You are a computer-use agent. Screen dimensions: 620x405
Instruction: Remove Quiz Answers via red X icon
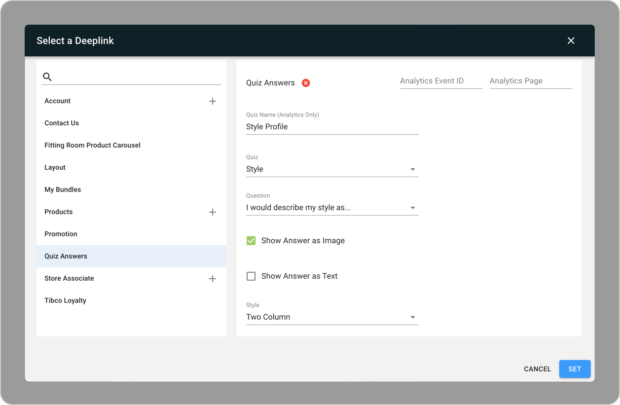(x=306, y=83)
